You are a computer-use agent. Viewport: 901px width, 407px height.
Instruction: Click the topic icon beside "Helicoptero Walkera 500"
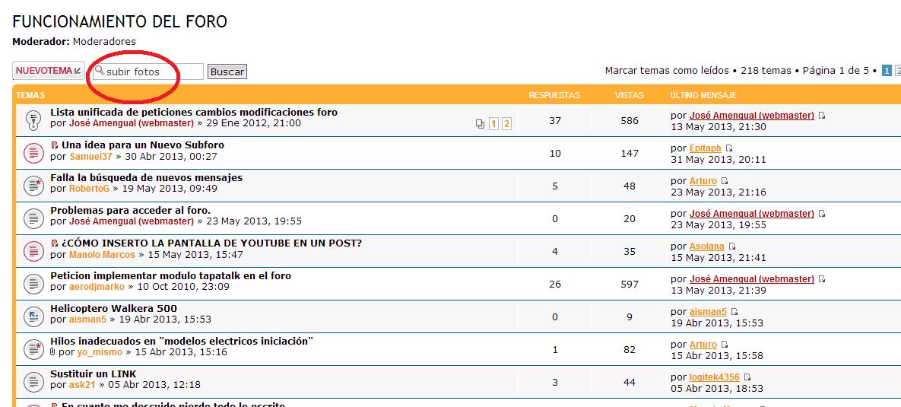click(32, 316)
